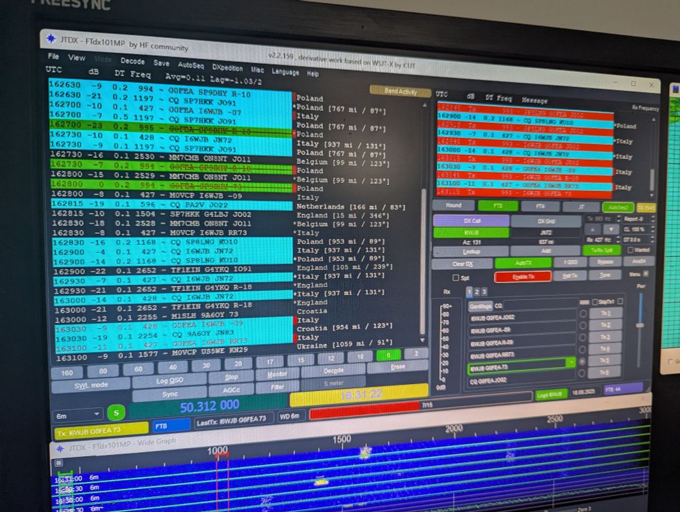The image size is (680, 512).
Task: Select the radio button beside Tx 2
Action: point(583,325)
